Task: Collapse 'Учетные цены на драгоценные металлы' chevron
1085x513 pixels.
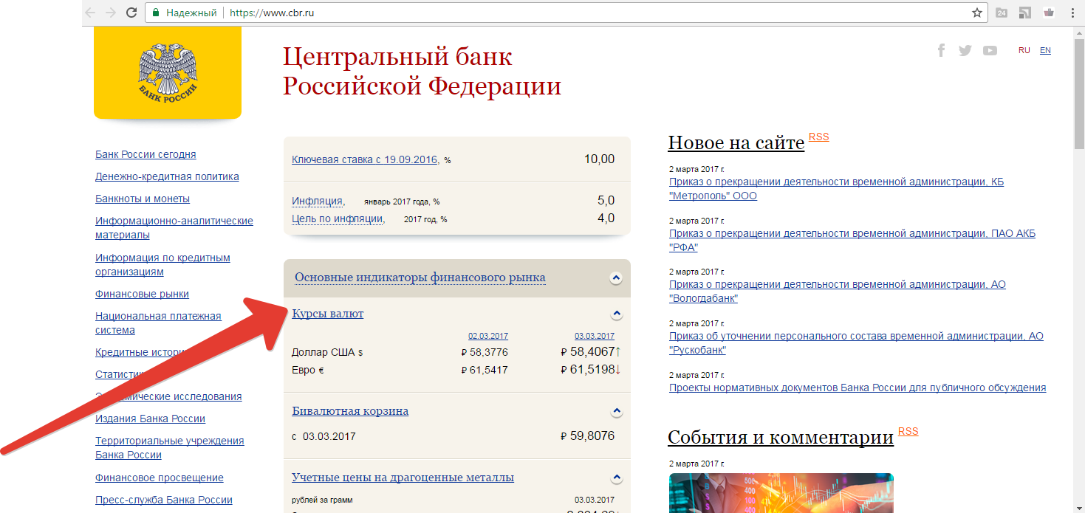Action: [x=617, y=478]
